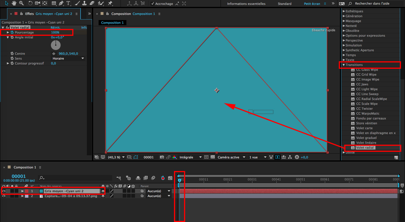This screenshot has height=222, width=405.
Task: Select the Roto Brush tool
Action: click(101, 3)
